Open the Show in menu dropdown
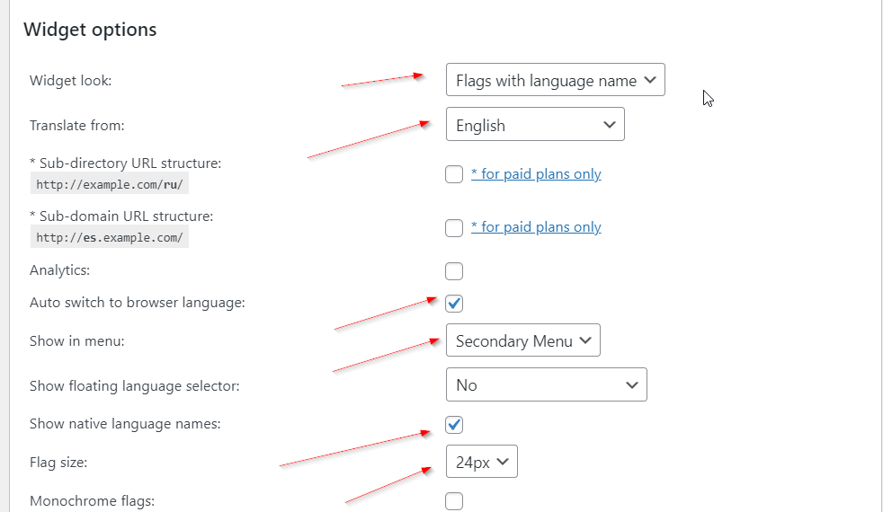 (x=522, y=341)
